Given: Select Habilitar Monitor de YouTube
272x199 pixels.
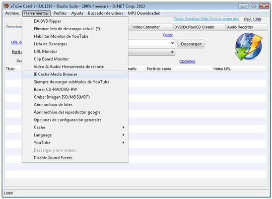Looking at the screenshot, I should [75, 36].
